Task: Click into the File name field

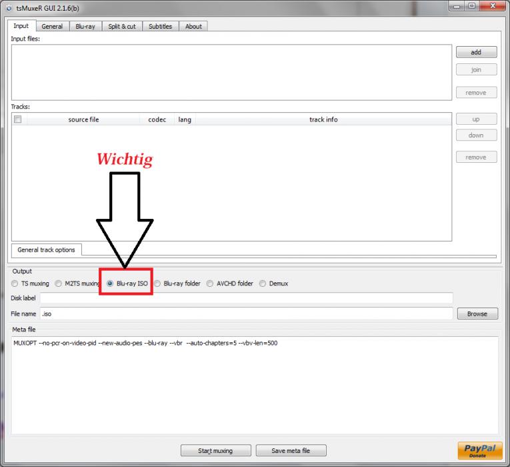Action: pos(246,314)
